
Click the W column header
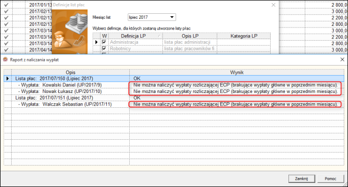pyautogui.click(x=104, y=36)
